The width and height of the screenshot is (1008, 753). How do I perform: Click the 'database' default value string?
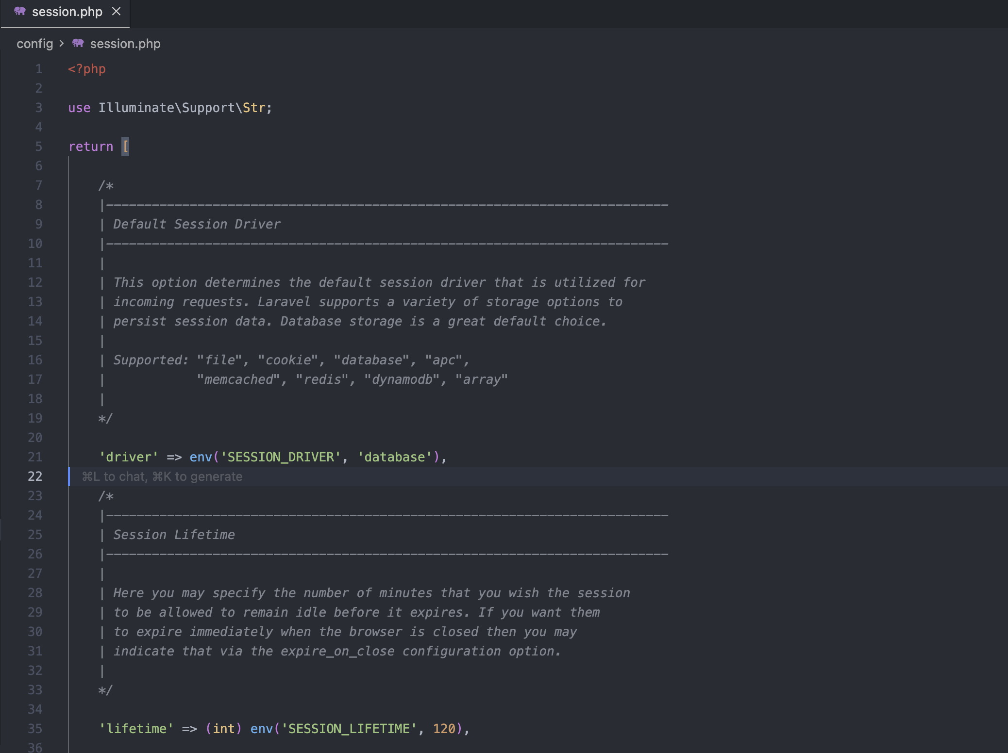click(x=395, y=457)
